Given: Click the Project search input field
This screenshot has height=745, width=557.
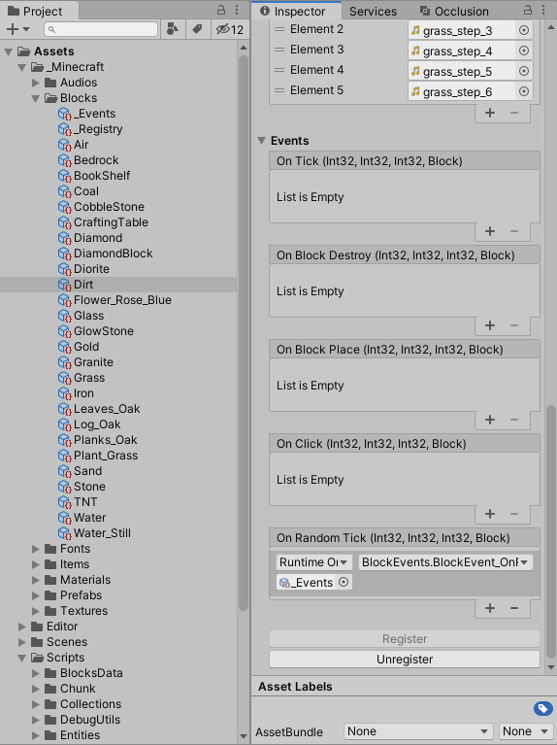Looking at the screenshot, I should (x=101, y=29).
